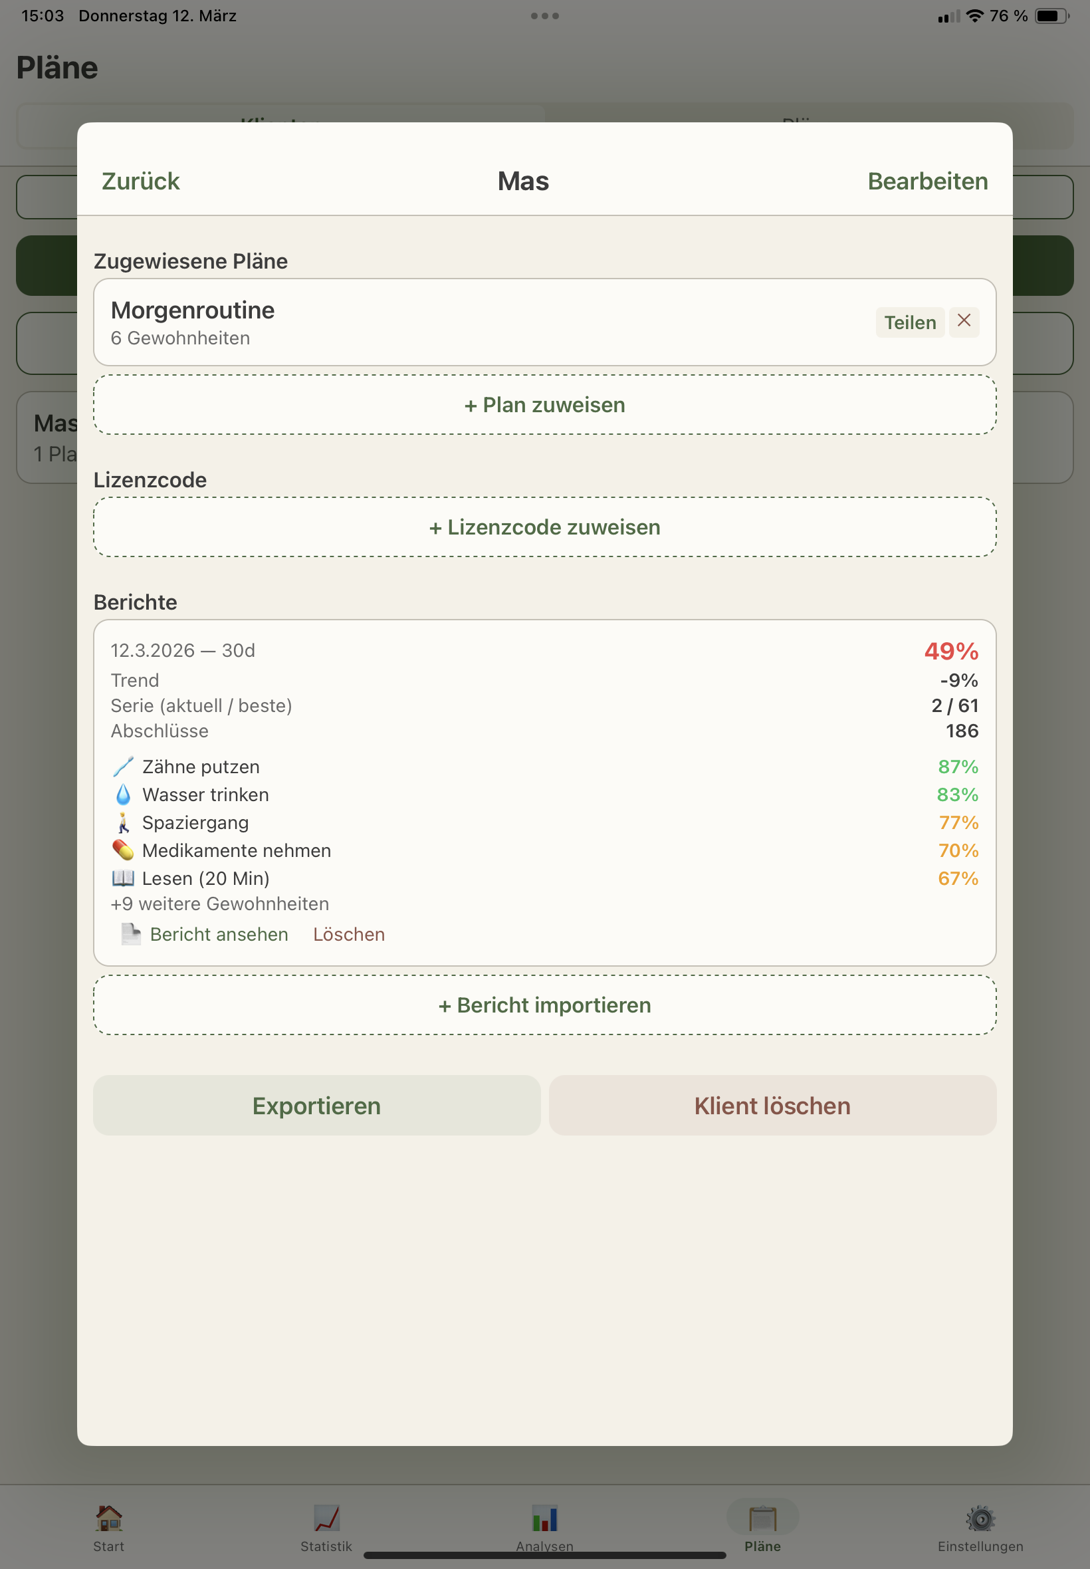Tap the Wasser trinken droplet icon
The width and height of the screenshot is (1090, 1569).
[123, 794]
